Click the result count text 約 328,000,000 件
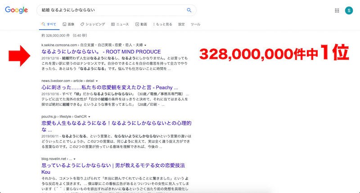 (55, 36)
